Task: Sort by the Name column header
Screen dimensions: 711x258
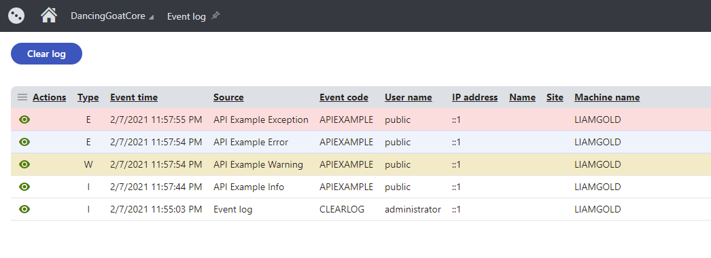Action: [x=522, y=97]
